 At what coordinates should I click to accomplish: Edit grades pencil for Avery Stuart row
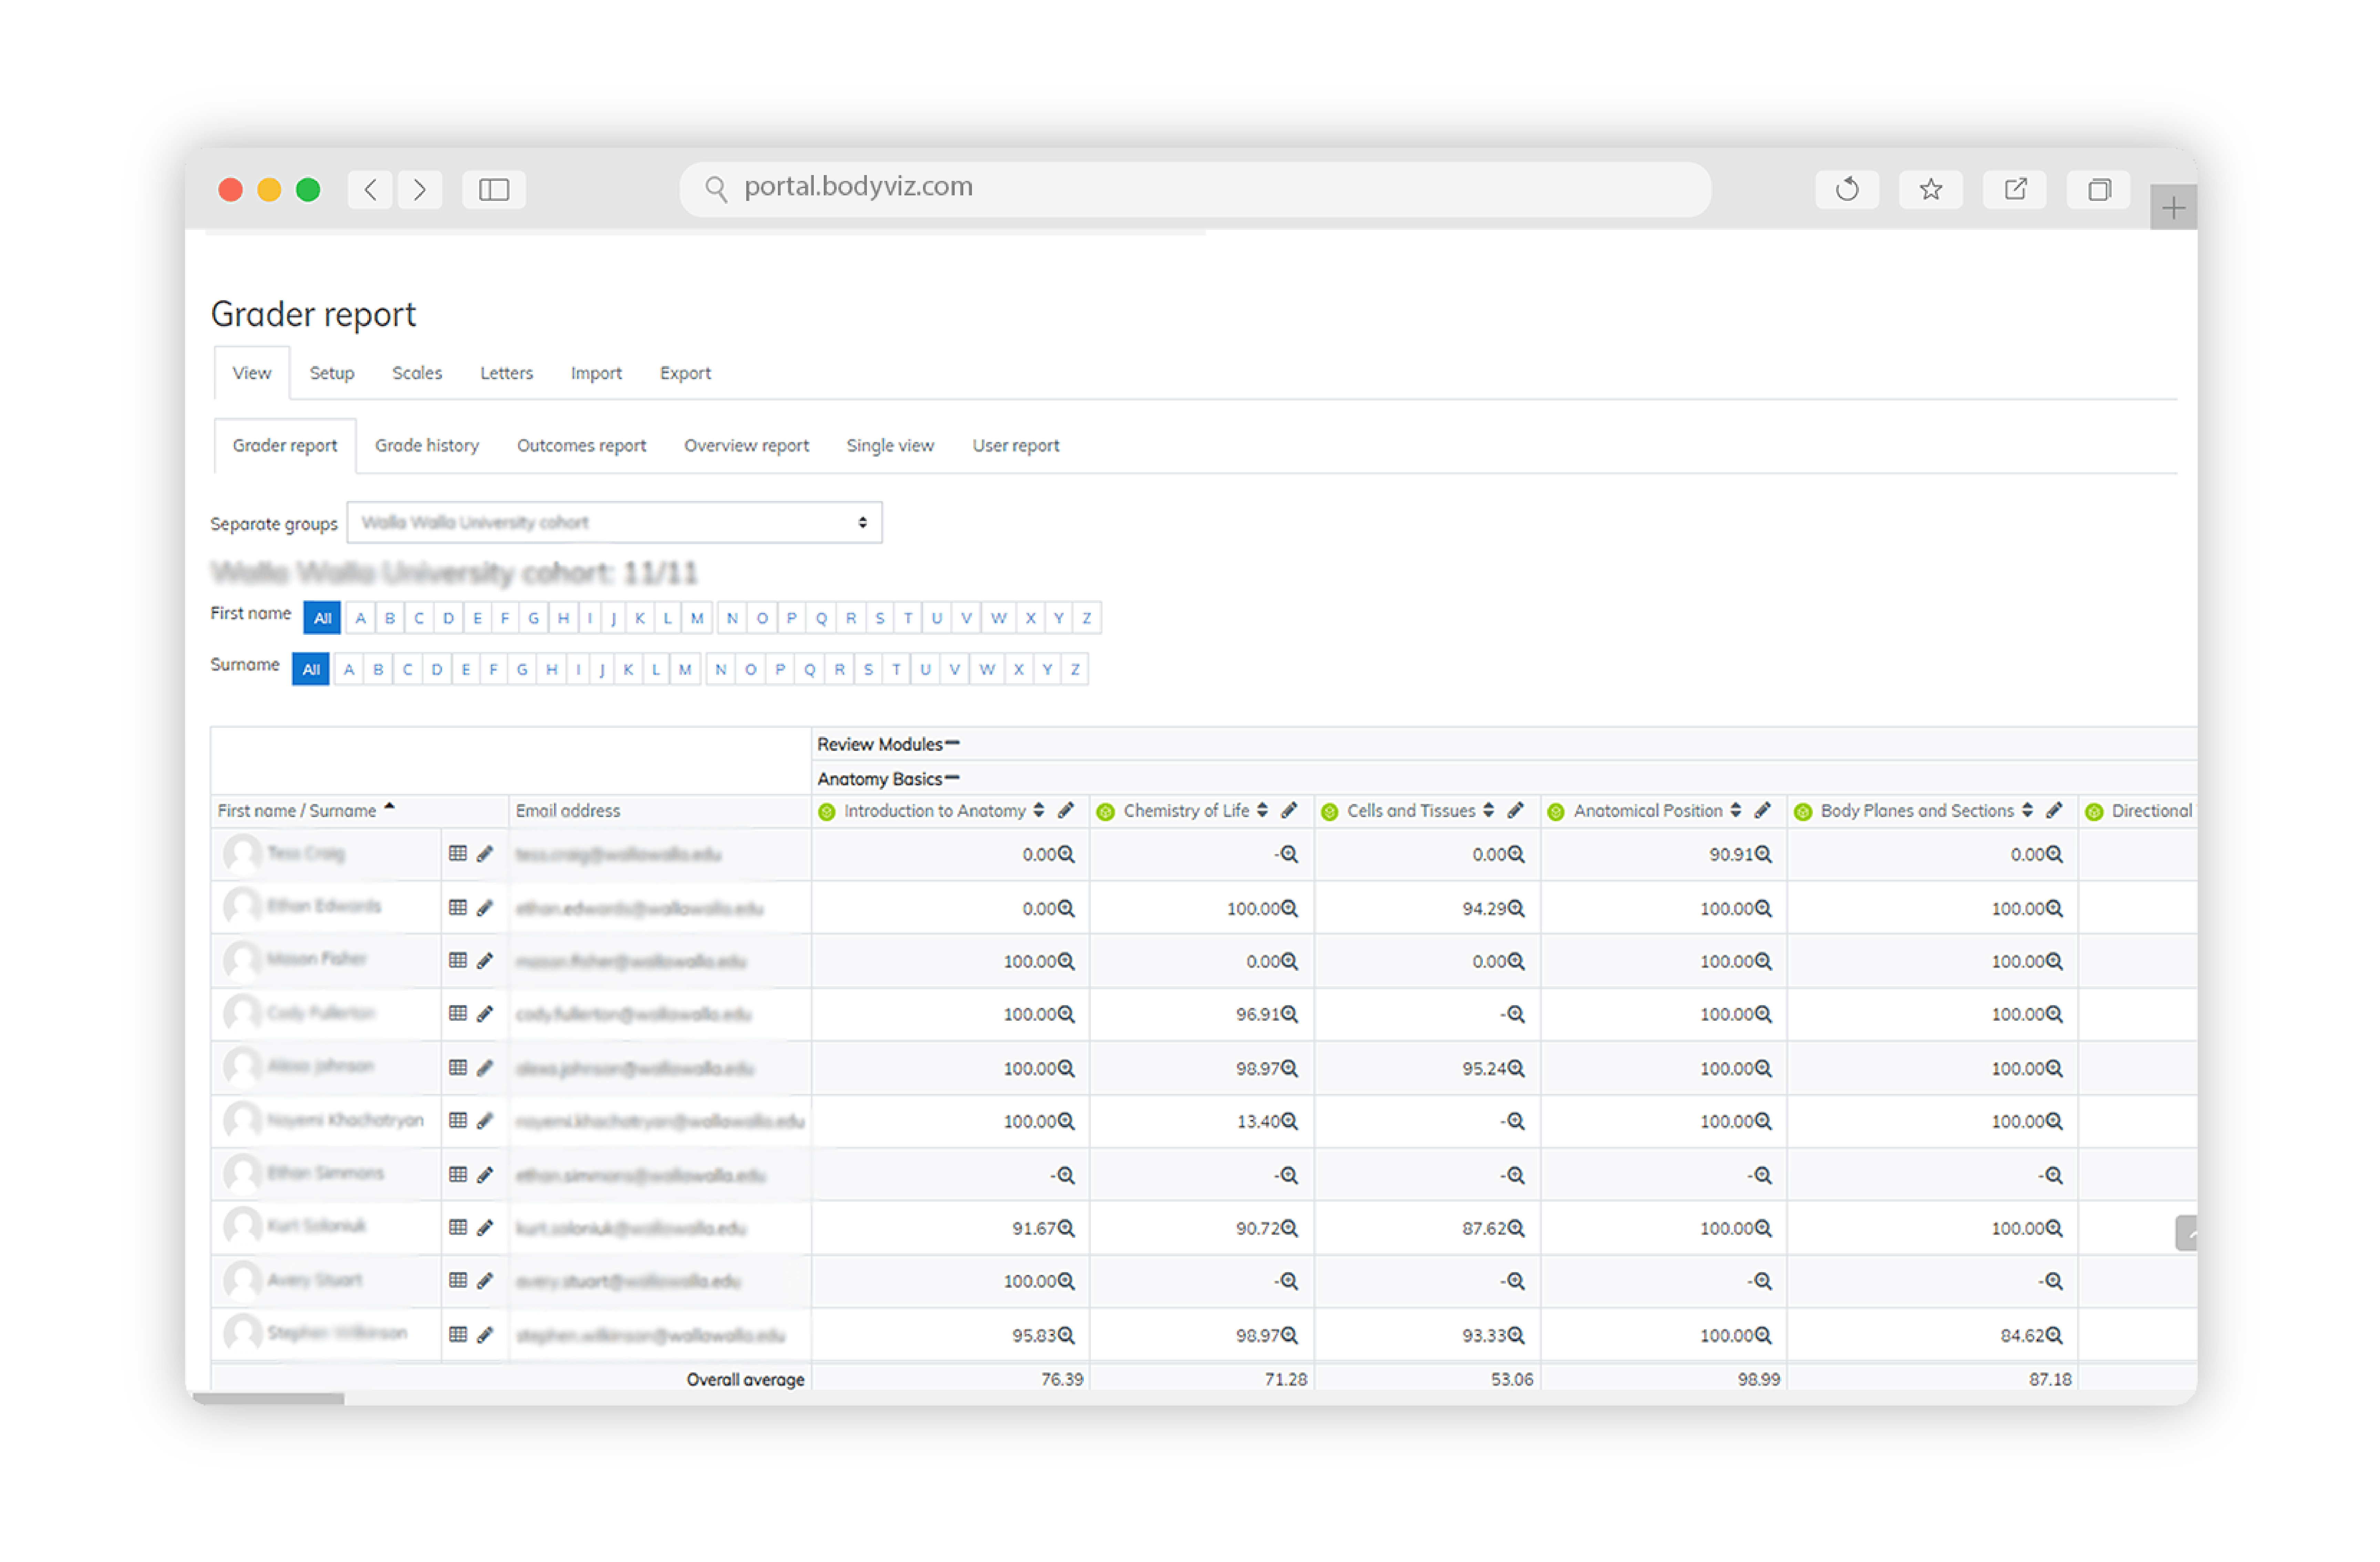pyautogui.click(x=485, y=1281)
